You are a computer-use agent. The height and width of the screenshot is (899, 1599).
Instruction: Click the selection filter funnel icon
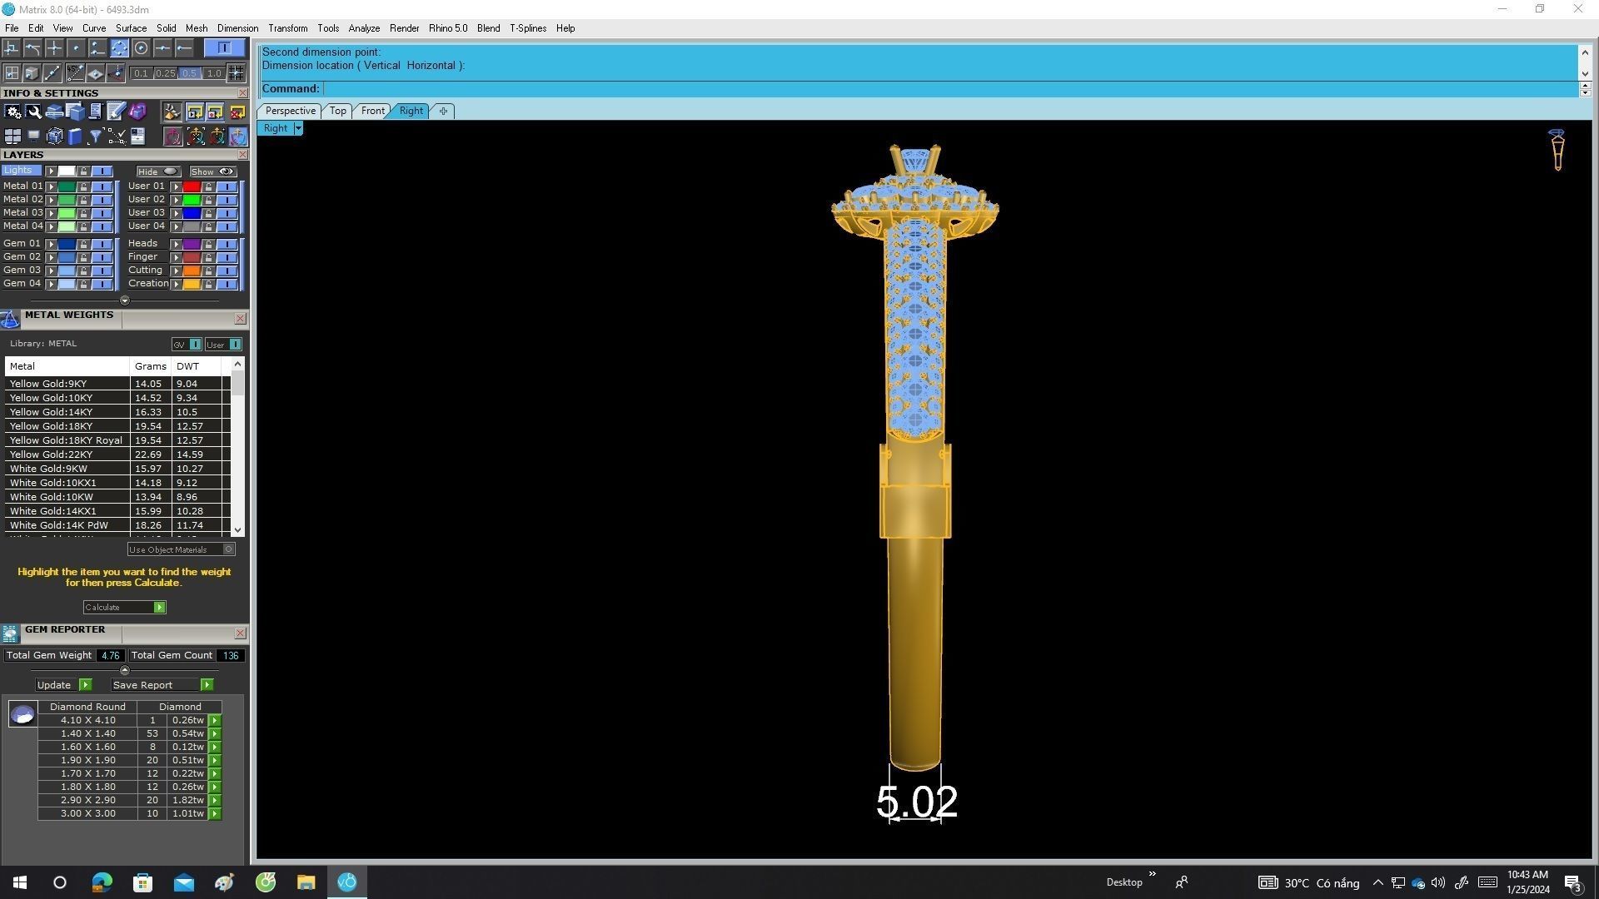point(96,137)
